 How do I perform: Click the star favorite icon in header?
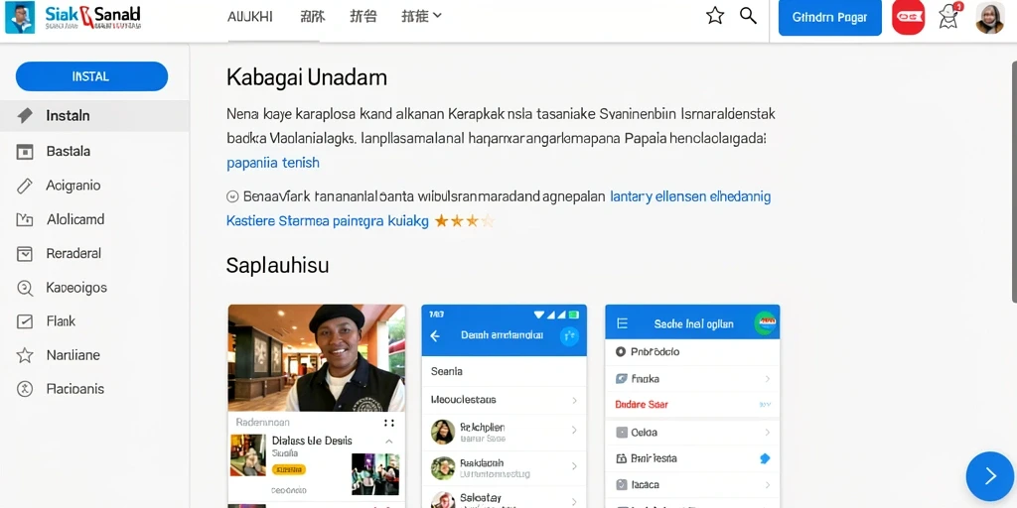coord(715,16)
